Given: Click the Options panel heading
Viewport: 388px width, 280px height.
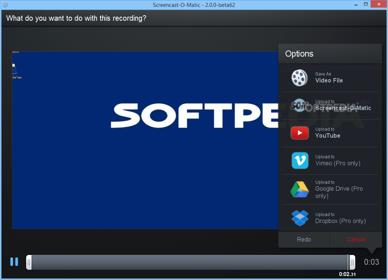Looking at the screenshot, I should [299, 54].
